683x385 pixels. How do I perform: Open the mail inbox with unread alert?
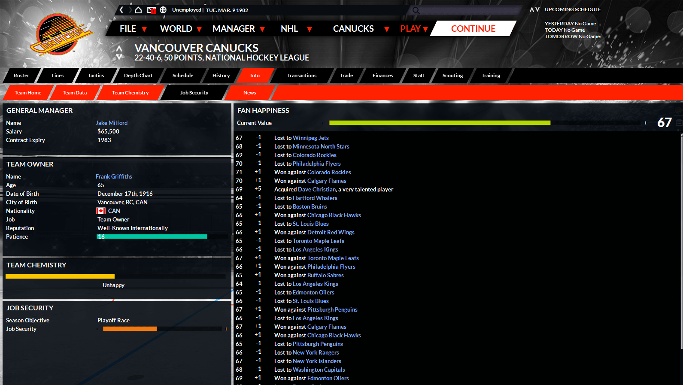point(151,10)
